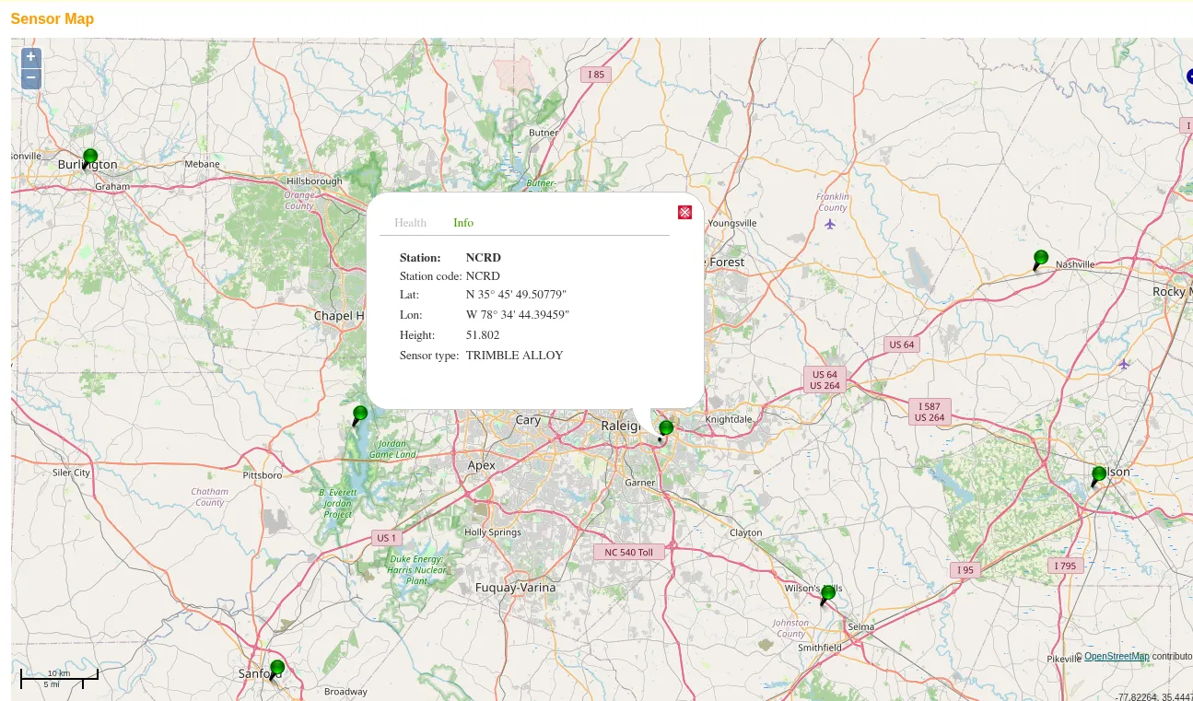Select the green sensor marker at Burlington
The image size is (1193, 701).
pos(89,158)
